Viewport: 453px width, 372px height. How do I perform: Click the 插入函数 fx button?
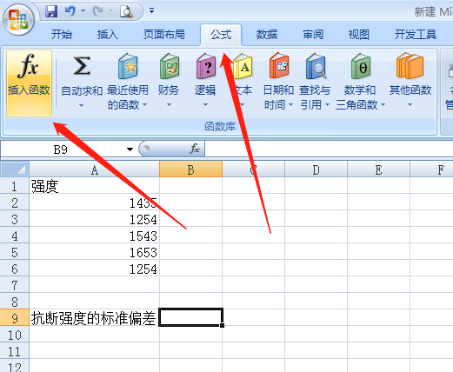[29, 83]
